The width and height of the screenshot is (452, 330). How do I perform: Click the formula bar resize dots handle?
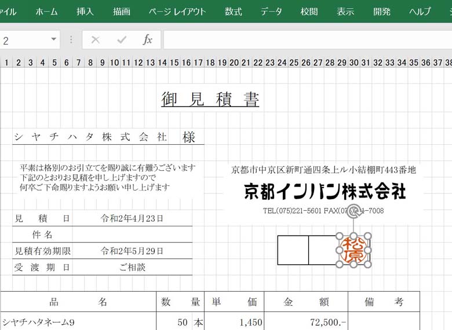[x=71, y=40]
